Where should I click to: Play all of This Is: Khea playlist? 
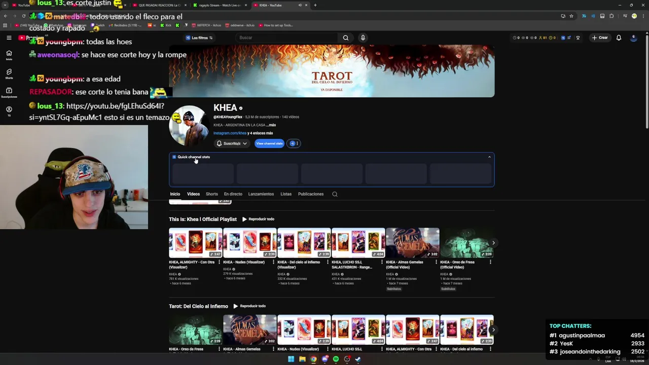[258, 219]
